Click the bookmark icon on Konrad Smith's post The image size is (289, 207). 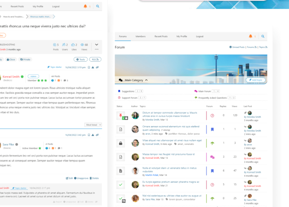(89, 67)
